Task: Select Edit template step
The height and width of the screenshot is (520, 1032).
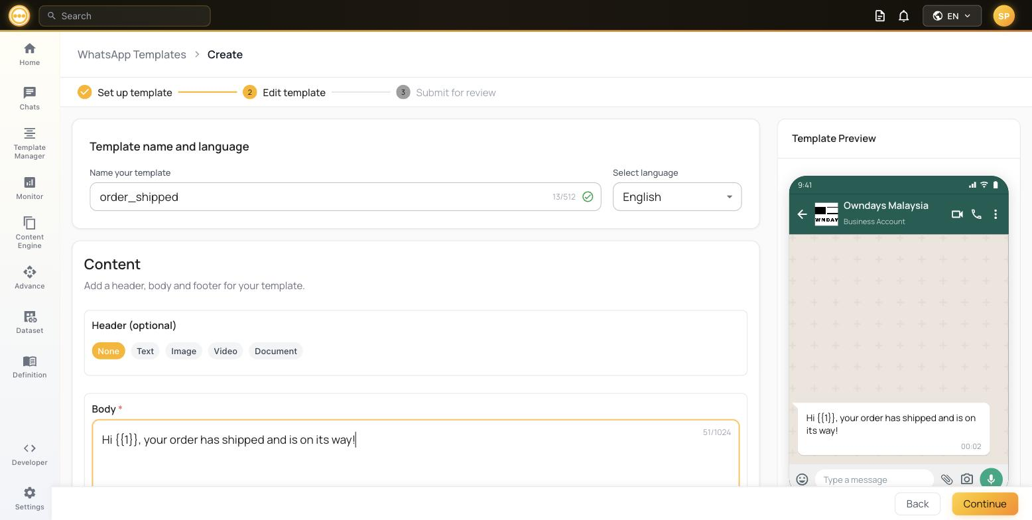Action: point(284,92)
